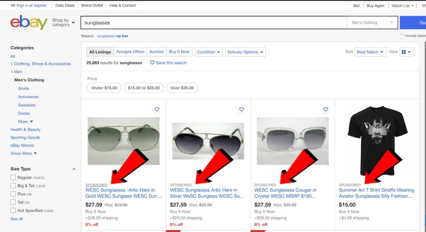Select the Accepts Offers tab
Viewport: 426px width, 232px height.
pos(130,52)
